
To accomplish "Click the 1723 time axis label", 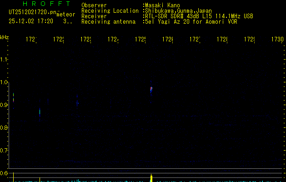I will pyautogui.click(x=86, y=39).
